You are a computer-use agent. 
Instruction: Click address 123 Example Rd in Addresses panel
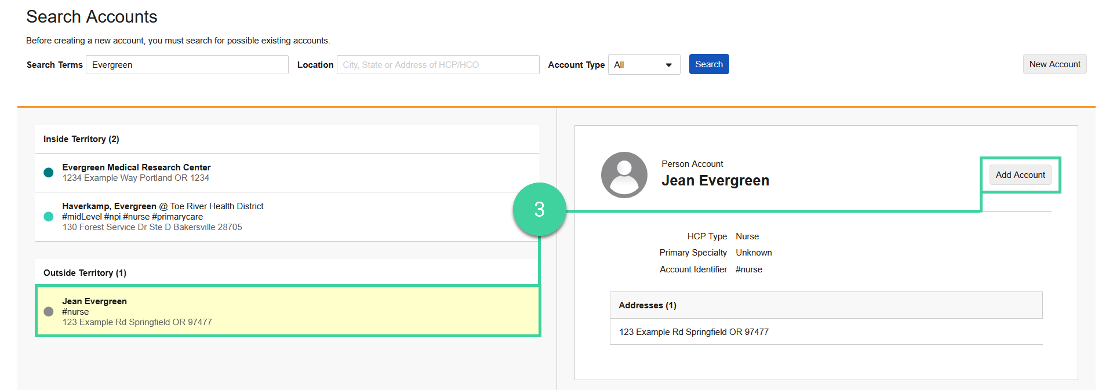click(694, 332)
